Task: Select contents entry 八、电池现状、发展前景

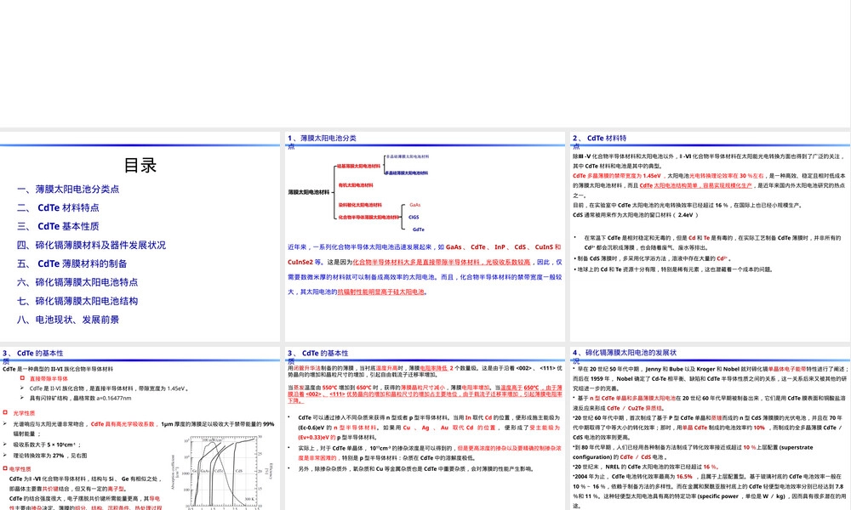Action: (68, 320)
